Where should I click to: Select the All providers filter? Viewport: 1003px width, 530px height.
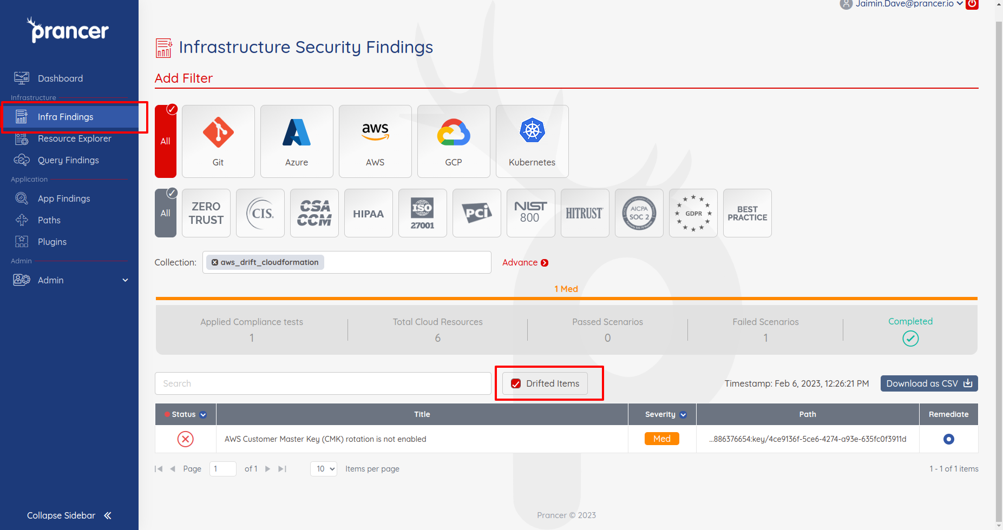click(166, 141)
